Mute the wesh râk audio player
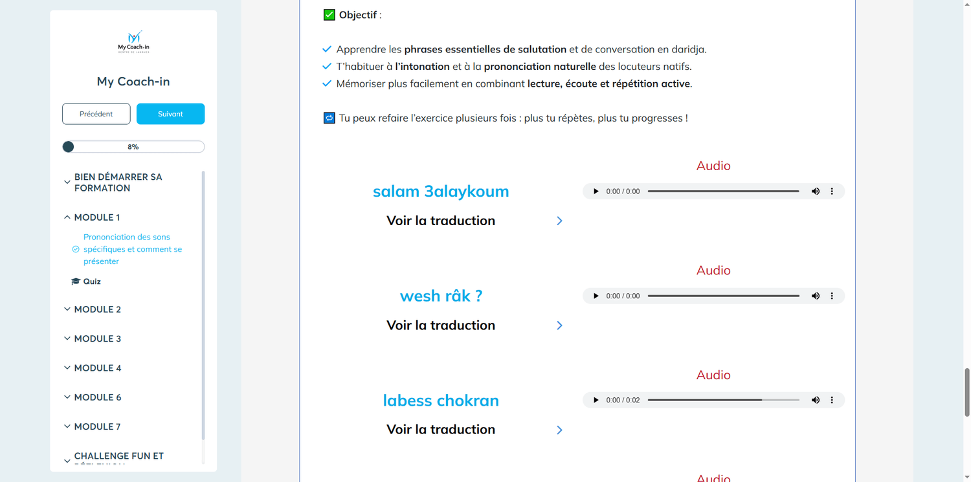 (815, 296)
